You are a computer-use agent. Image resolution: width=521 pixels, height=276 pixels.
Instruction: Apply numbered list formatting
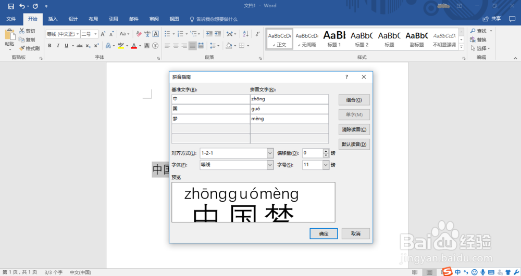pos(180,34)
